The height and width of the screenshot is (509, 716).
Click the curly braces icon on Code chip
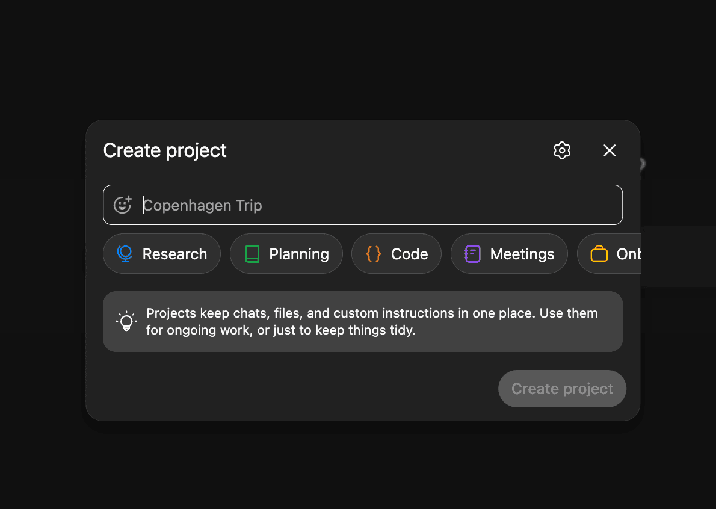tap(373, 253)
